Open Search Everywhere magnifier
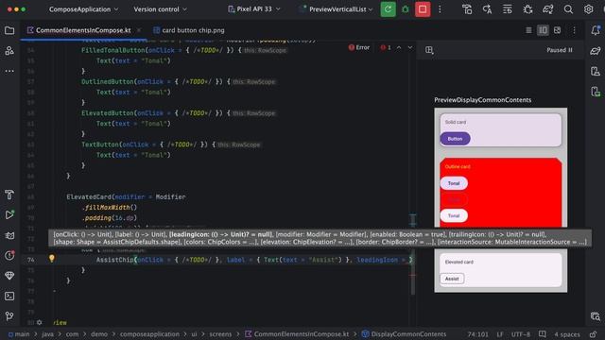This screenshot has height=340, width=605. (568, 9)
